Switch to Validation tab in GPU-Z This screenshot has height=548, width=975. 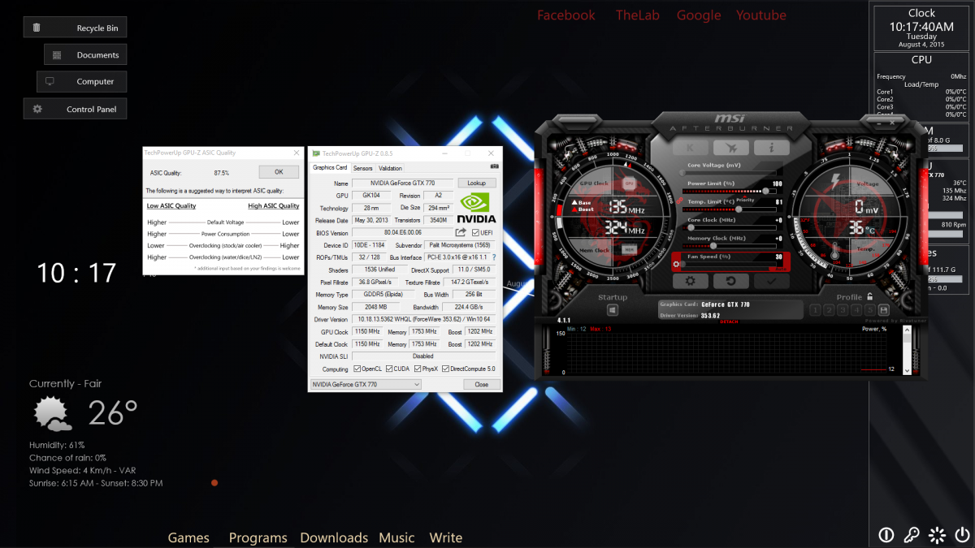(x=390, y=168)
